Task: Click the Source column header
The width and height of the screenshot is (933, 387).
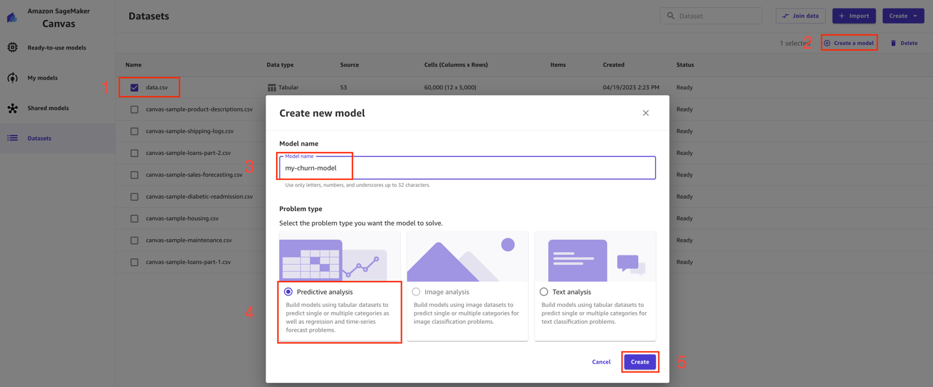Action: [x=350, y=65]
